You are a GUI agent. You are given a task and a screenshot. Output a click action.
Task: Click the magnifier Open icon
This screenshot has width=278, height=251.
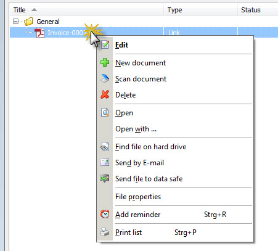click(x=105, y=112)
